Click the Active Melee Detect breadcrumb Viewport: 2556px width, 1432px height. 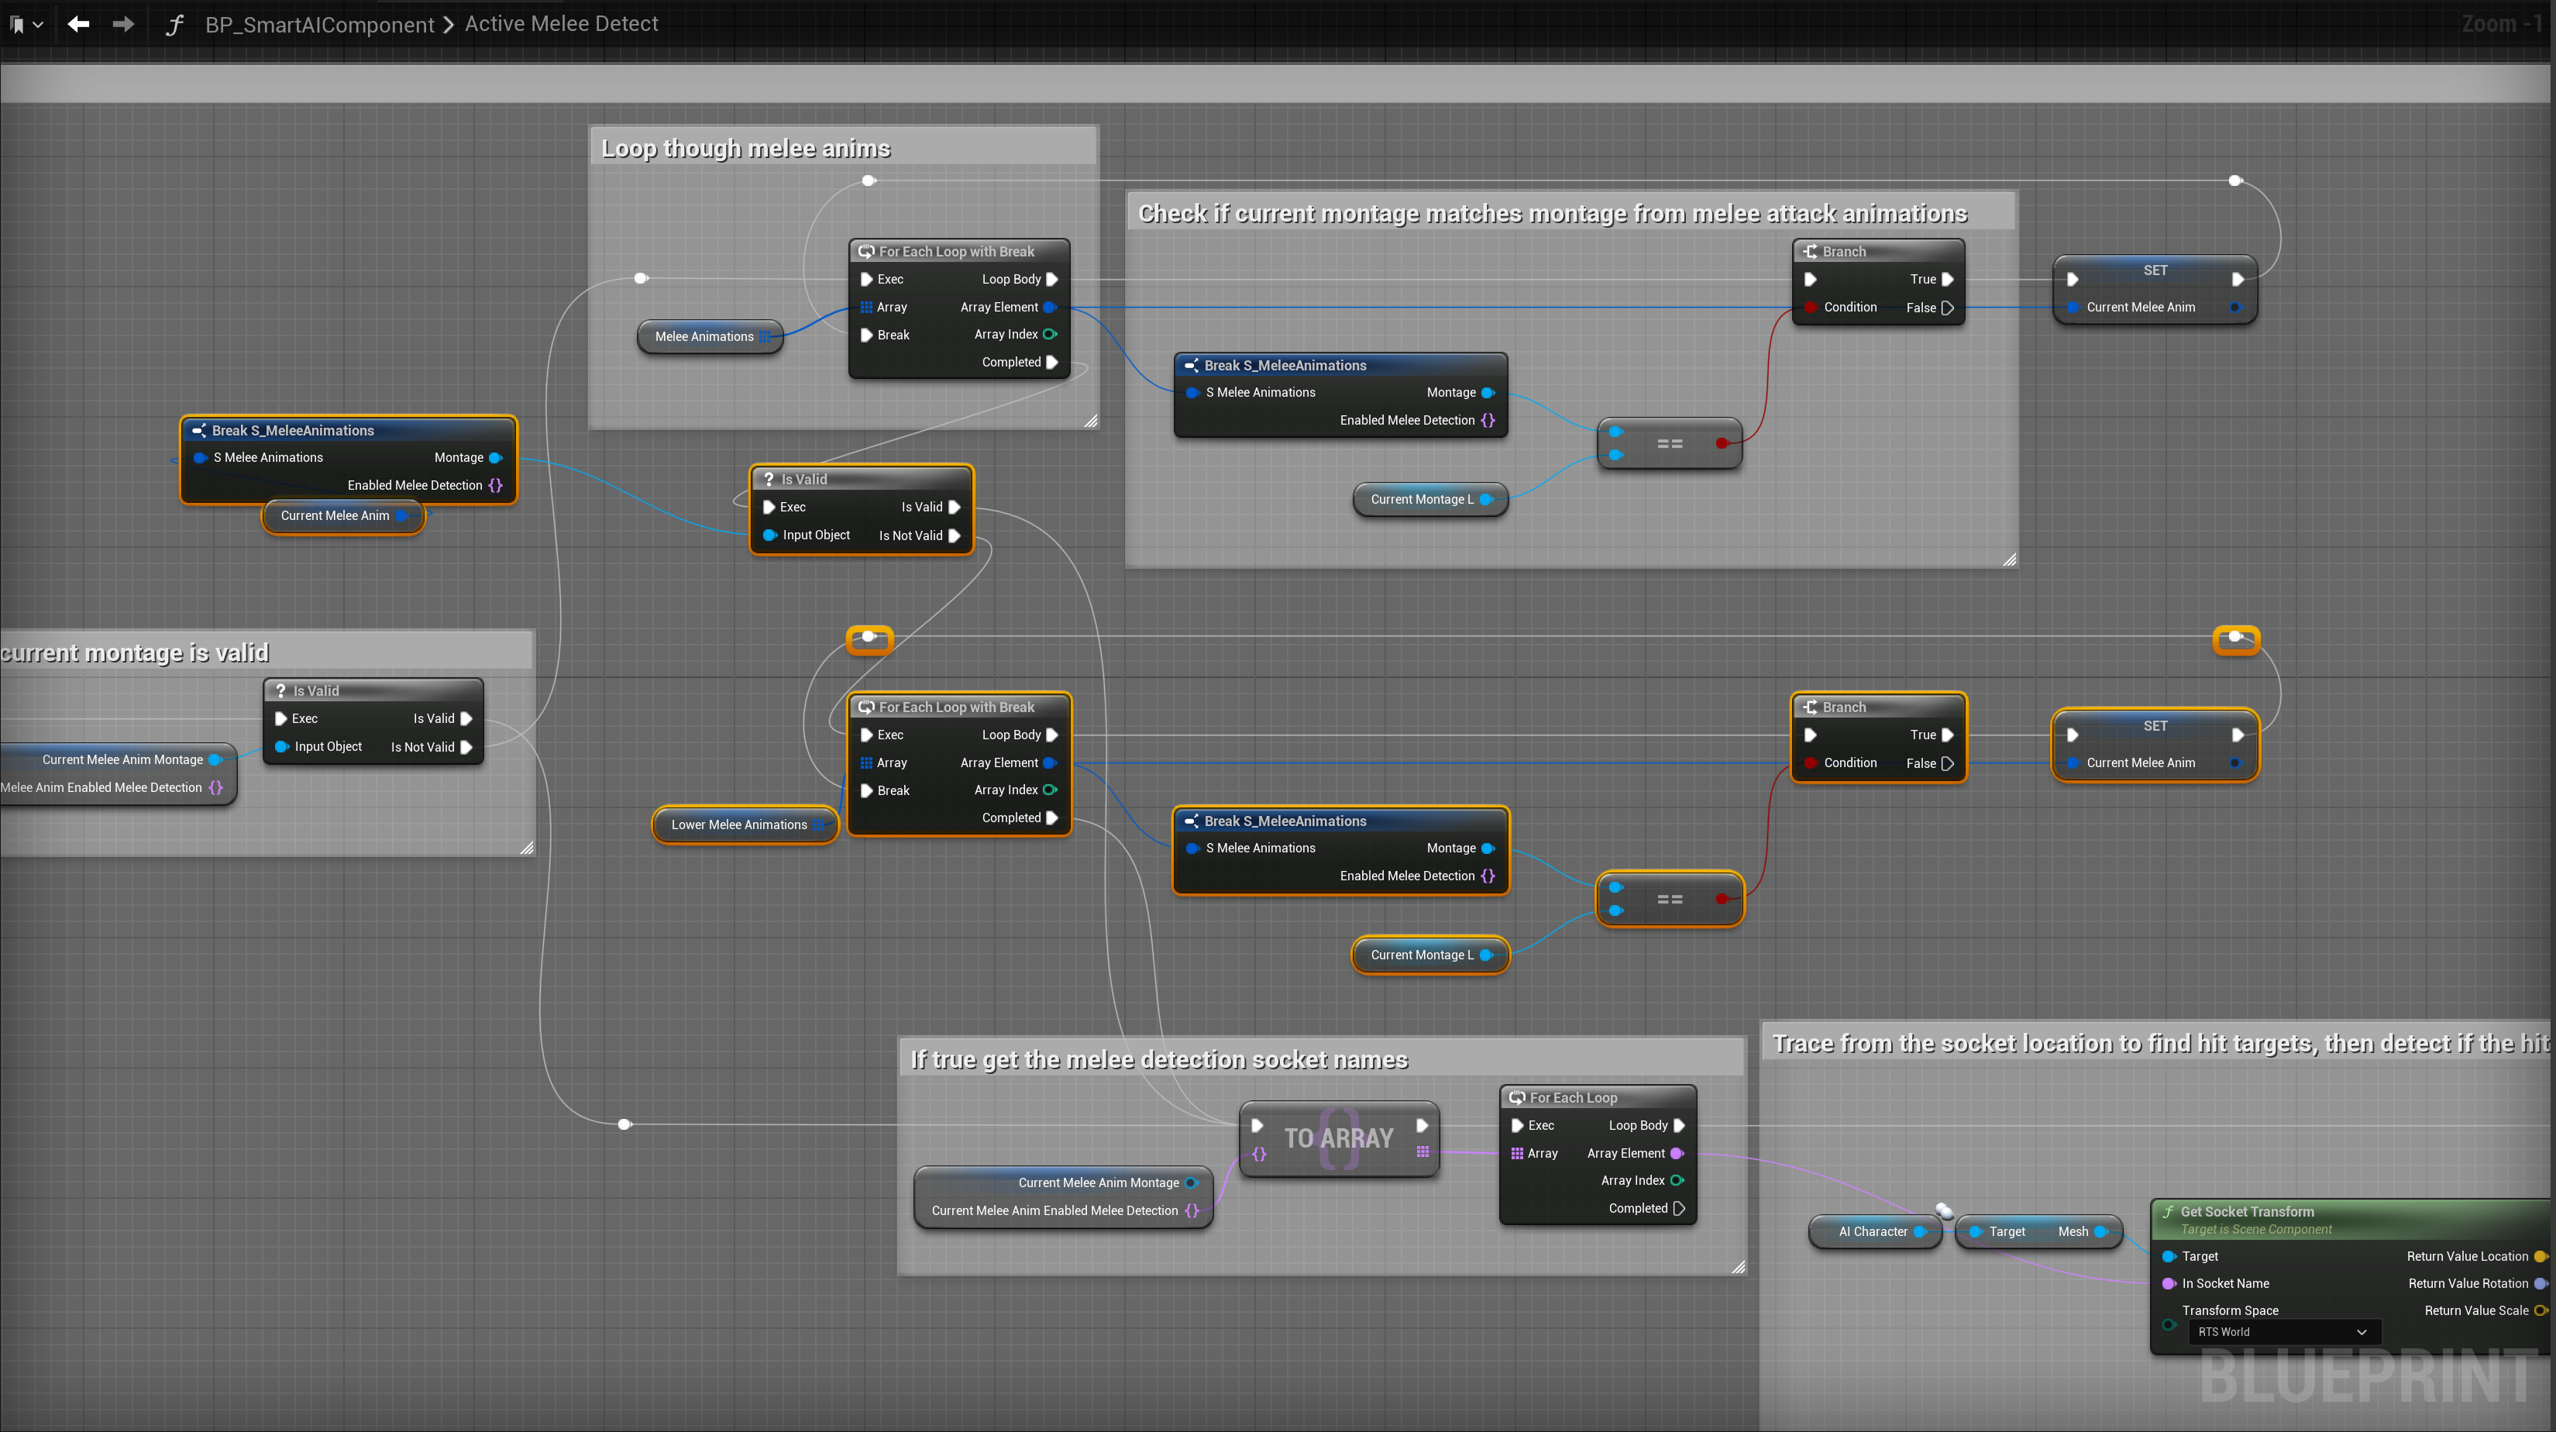pyautogui.click(x=561, y=24)
